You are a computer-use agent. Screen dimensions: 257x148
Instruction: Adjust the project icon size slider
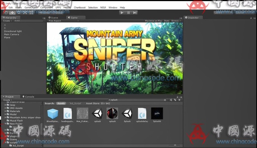(x=175, y=145)
